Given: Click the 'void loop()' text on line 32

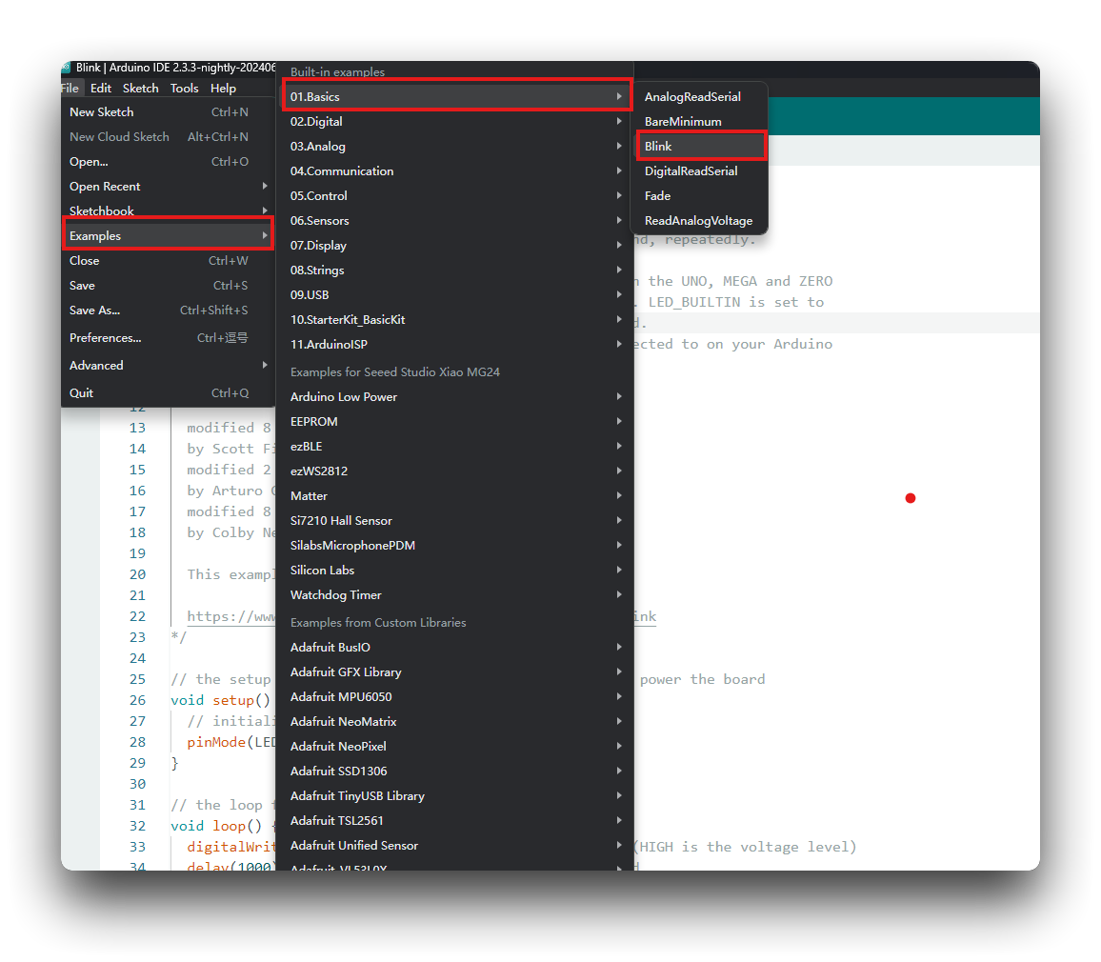Looking at the screenshot, I should click(x=216, y=826).
